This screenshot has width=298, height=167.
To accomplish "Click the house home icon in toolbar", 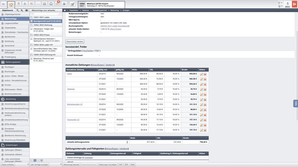I will click(x=11, y=4).
